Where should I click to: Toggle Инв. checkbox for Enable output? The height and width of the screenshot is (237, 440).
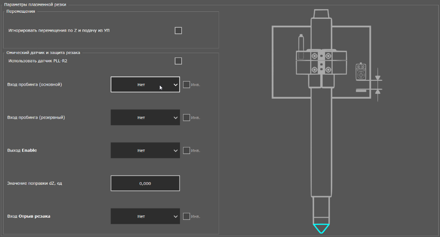tap(186, 151)
